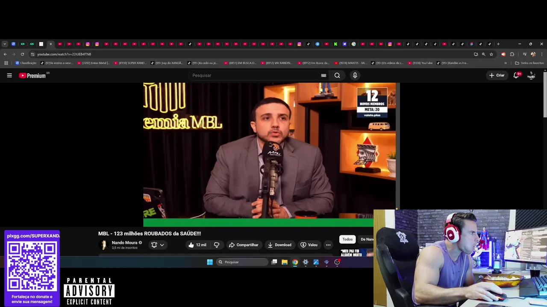The width and height of the screenshot is (547, 307).
Task: Show hidden bookmarks with the double chevron
Action: [506, 63]
